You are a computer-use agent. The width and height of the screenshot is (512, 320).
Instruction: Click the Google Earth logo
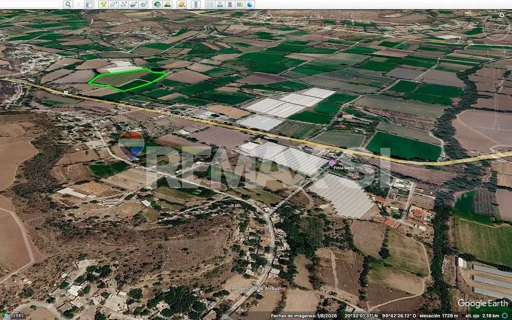click(482, 303)
